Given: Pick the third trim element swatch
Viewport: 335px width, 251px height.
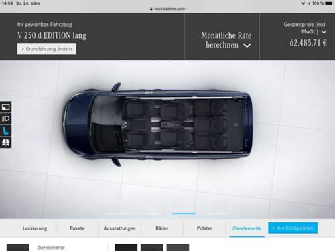Looking at the screenshot, I should tap(178, 248).
